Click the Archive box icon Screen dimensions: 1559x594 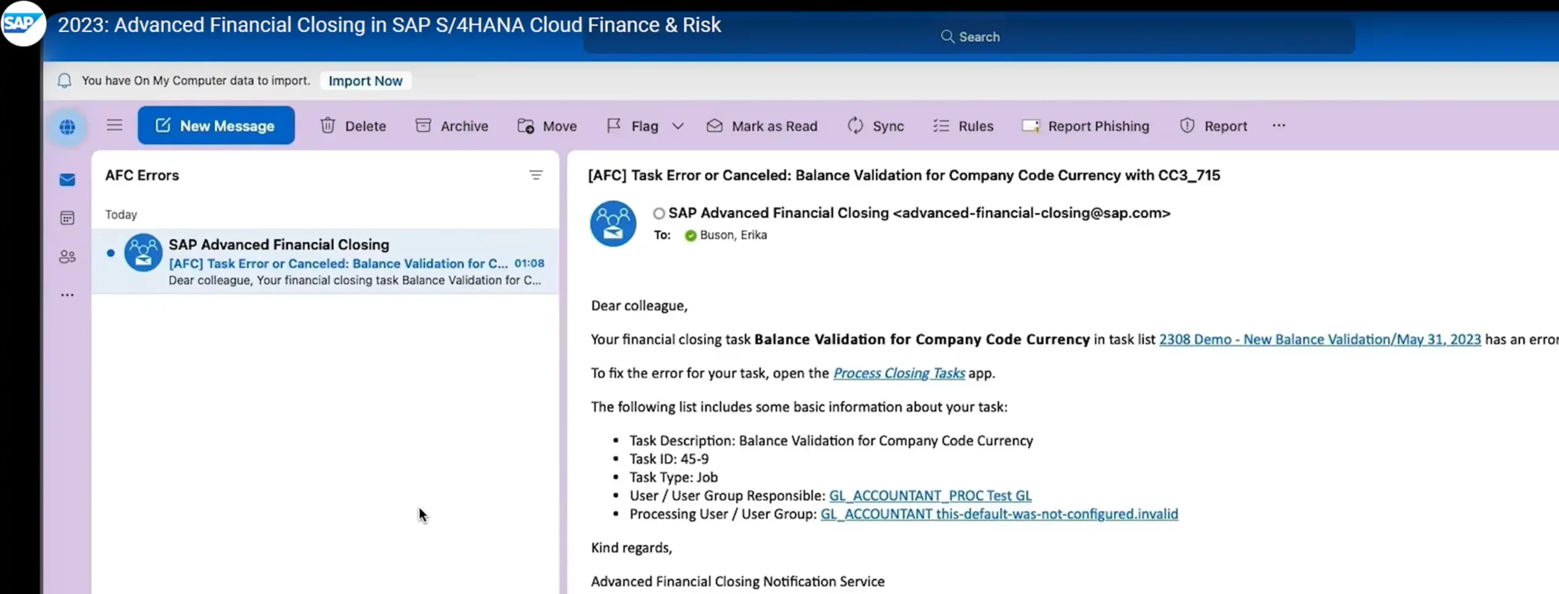423,125
